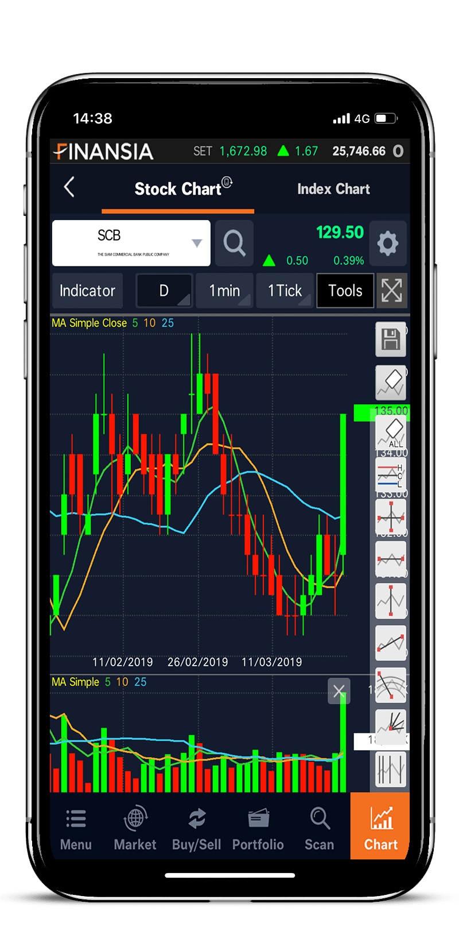Tap the Finansia logo
The width and height of the screenshot is (459, 946).
(103, 152)
